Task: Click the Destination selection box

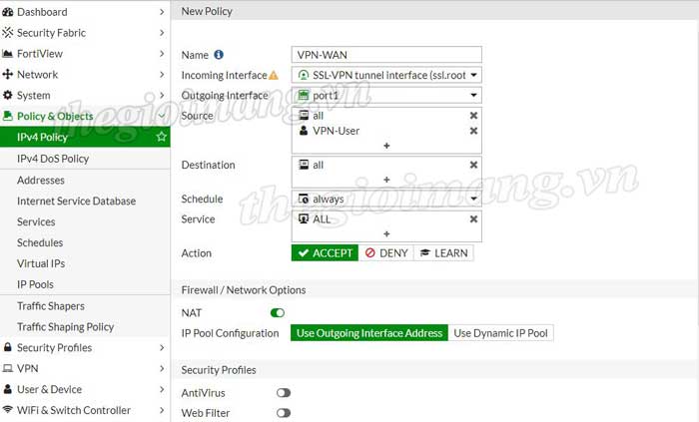Action: click(x=386, y=172)
